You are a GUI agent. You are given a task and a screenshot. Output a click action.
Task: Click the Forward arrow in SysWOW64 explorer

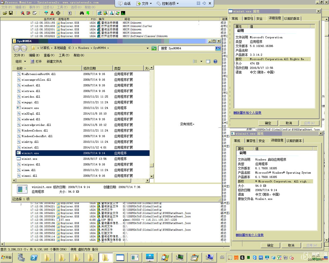[24, 48]
